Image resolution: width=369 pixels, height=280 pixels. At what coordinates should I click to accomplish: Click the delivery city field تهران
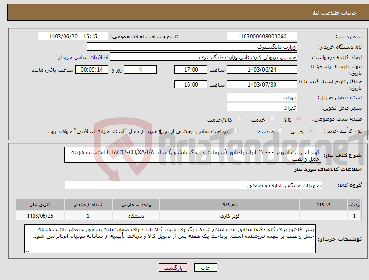(x=262, y=108)
